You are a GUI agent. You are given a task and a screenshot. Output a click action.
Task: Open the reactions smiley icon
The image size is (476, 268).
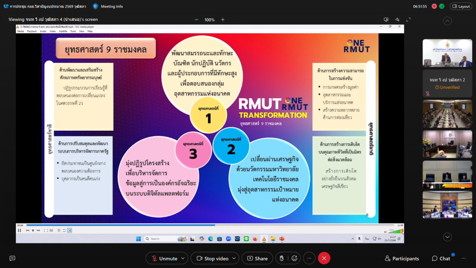[x=294, y=258]
